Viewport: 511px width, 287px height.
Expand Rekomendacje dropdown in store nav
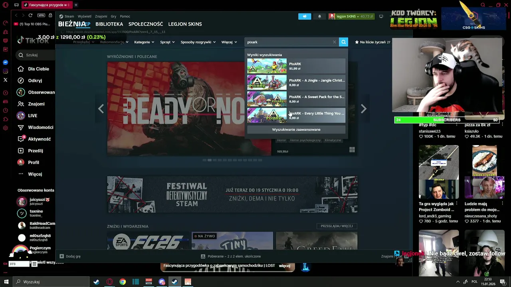pyautogui.click(x=114, y=42)
